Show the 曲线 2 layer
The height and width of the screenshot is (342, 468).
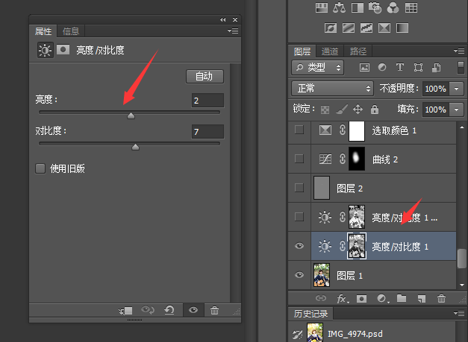click(299, 159)
